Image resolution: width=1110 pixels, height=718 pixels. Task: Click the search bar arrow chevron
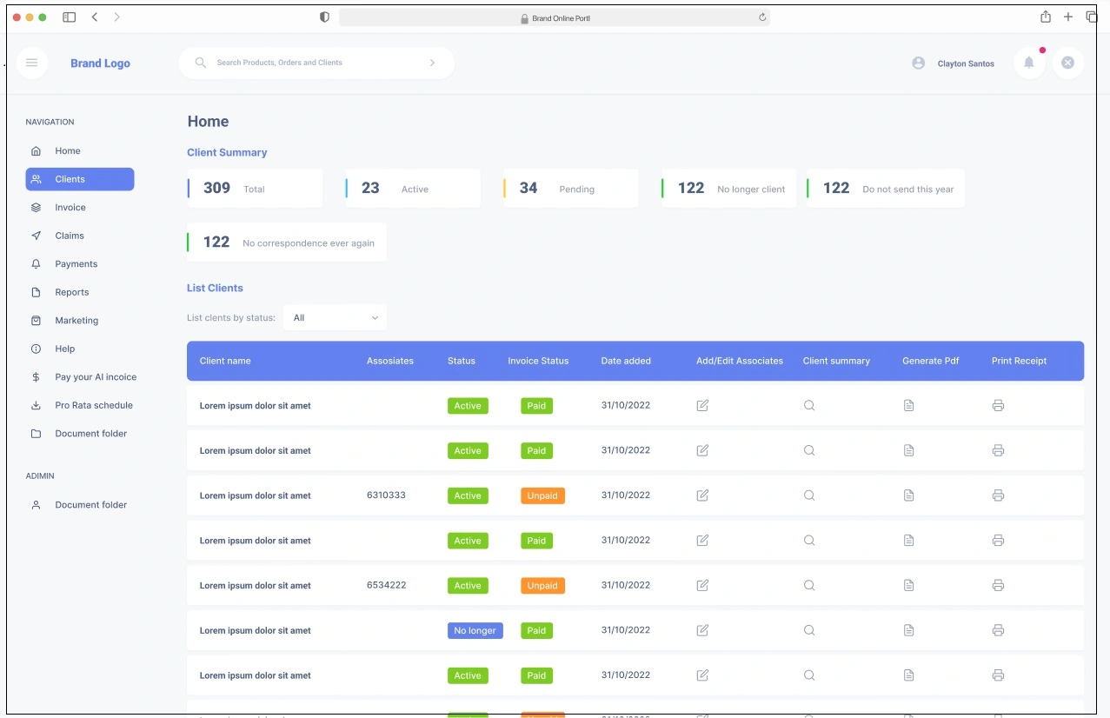(x=433, y=63)
